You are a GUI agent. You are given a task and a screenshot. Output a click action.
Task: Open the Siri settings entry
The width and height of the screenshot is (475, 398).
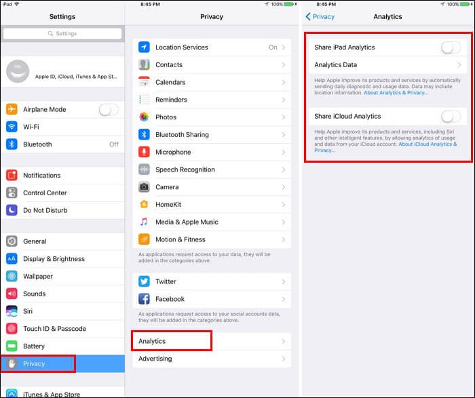62,311
